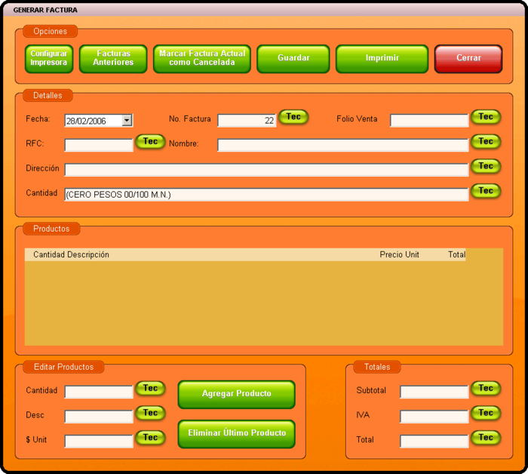The width and height of the screenshot is (528, 474).
Task: Click the Guardar button
Action: [293, 59]
